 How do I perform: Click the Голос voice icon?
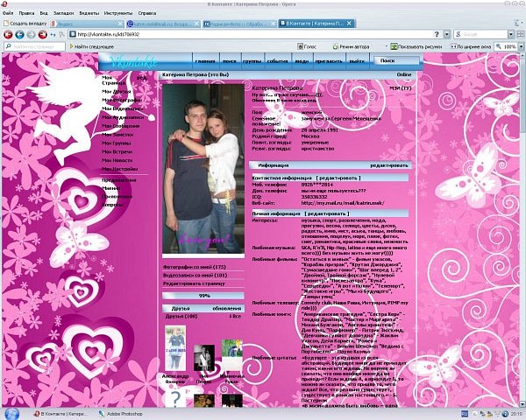click(x=301, y=46)
